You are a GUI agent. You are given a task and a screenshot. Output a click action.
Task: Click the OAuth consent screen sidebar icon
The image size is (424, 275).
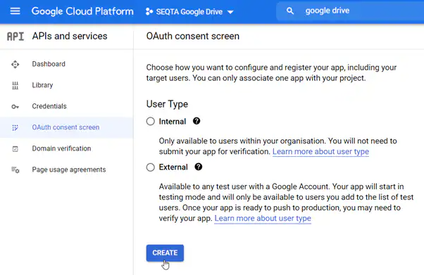[x=15, y=127]
